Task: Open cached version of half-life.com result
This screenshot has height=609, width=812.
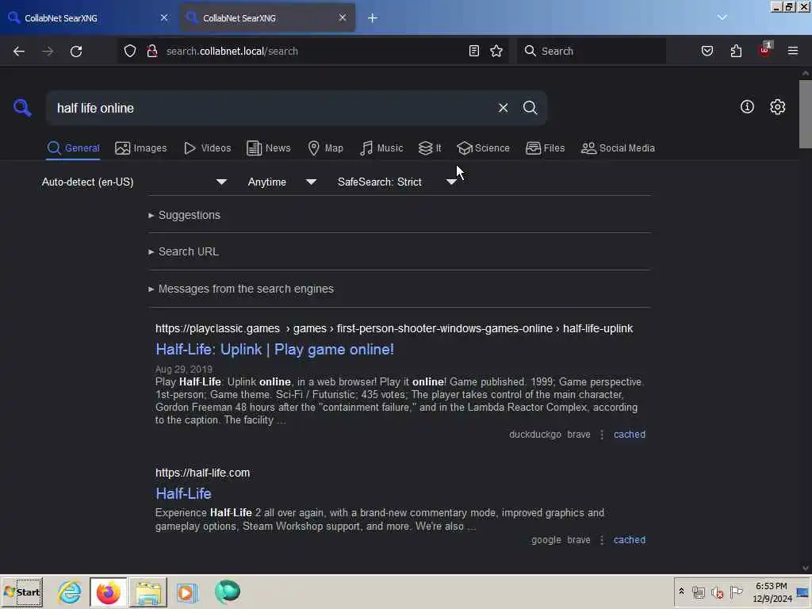Action: pos(629,539)
